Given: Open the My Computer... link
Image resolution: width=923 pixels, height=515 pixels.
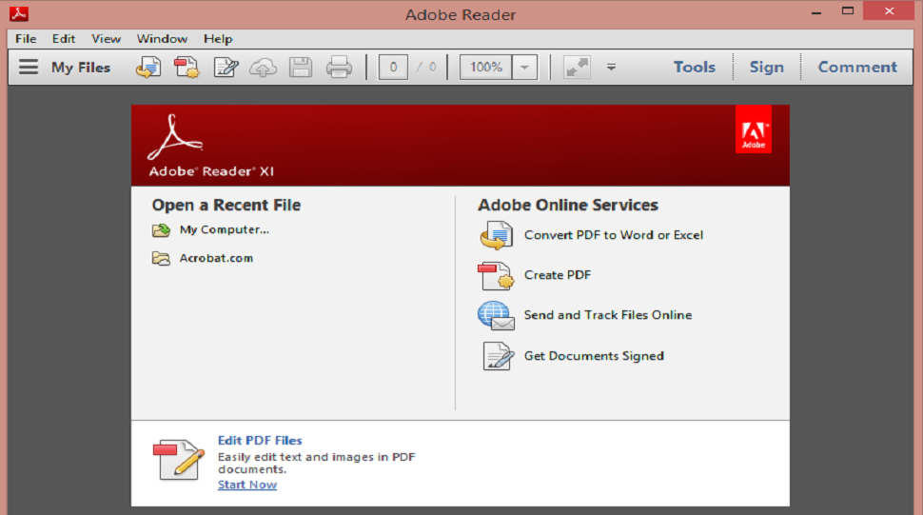Looking at the screenshot, I should pyautogui.click(x=225, y=229).
